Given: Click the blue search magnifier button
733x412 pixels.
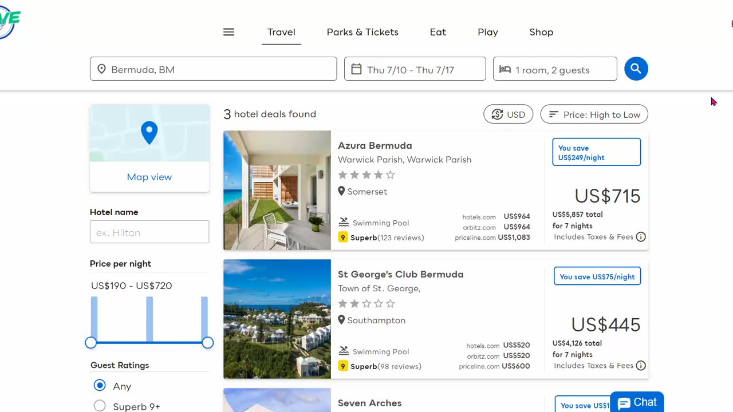Looking at the screenshot, I should 636,69.
